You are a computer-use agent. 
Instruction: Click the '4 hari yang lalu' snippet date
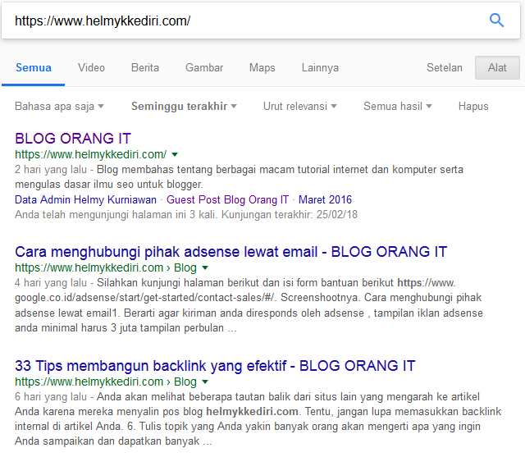pos(51,282)
